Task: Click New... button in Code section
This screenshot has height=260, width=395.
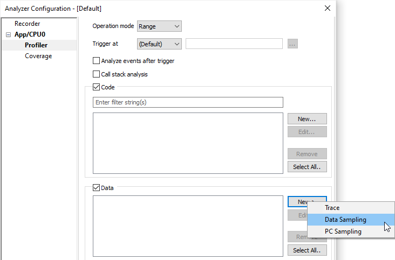Action: click(x=307, y=119)
